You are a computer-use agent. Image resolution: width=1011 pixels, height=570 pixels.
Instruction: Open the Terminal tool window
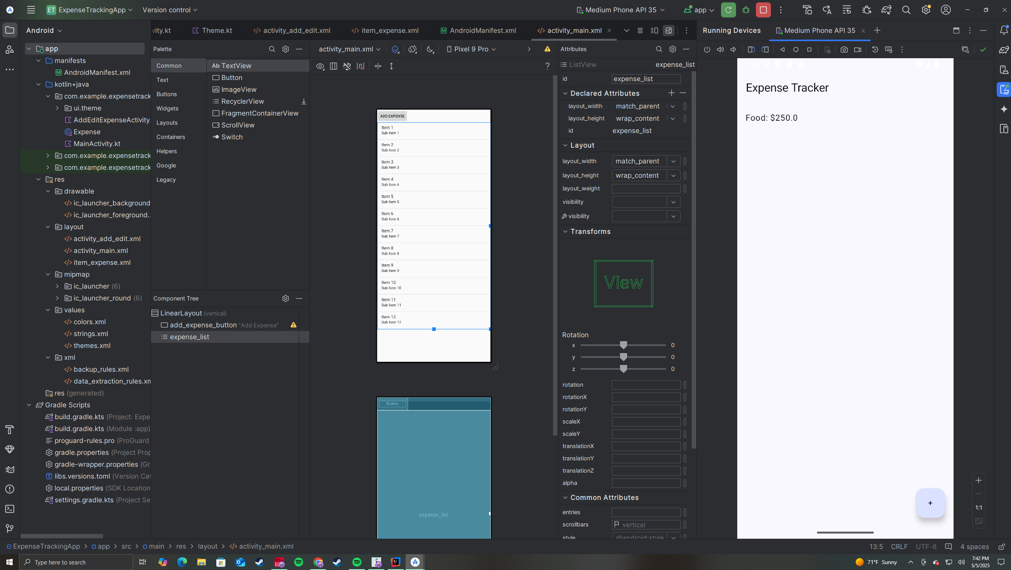(x=10, y=509)
